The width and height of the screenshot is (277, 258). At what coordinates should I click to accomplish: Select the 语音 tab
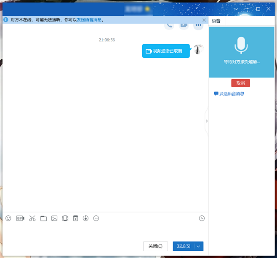tap(216, 21)
